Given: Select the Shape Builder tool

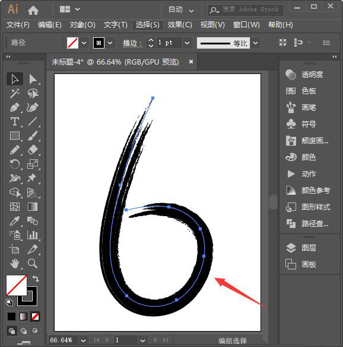Looking at the screenshot, I should [15, 192].
